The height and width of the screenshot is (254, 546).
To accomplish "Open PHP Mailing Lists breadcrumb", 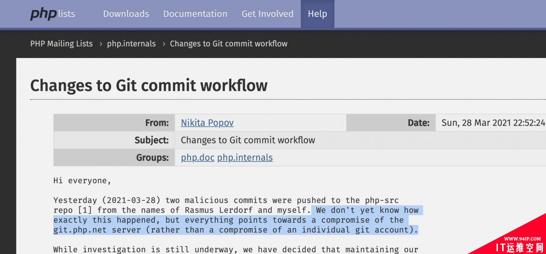I will [61, 44].
